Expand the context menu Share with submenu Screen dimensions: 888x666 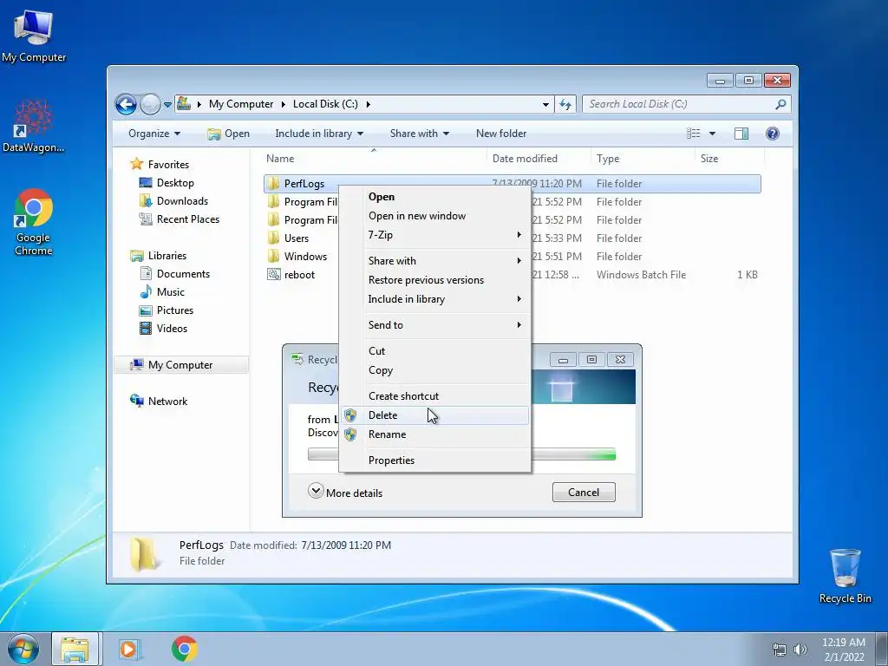435,261
